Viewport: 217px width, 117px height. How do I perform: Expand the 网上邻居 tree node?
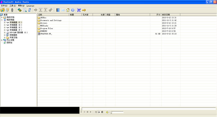pos(2,40)
